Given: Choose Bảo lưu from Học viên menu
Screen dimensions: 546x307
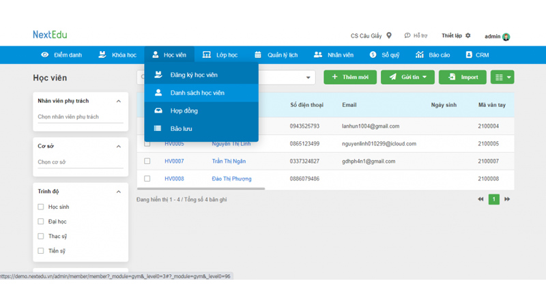Looking at the screenshot, I should coord(181,128).
